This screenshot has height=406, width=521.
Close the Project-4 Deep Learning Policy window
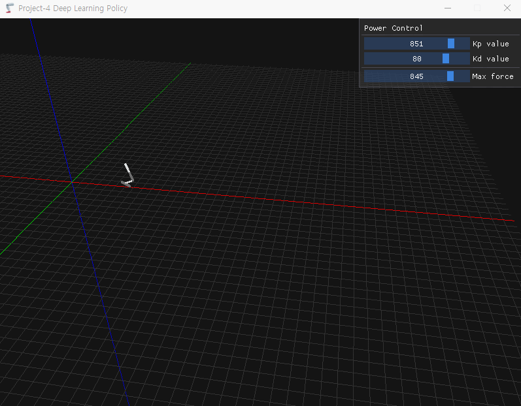(x=507, y=8)
